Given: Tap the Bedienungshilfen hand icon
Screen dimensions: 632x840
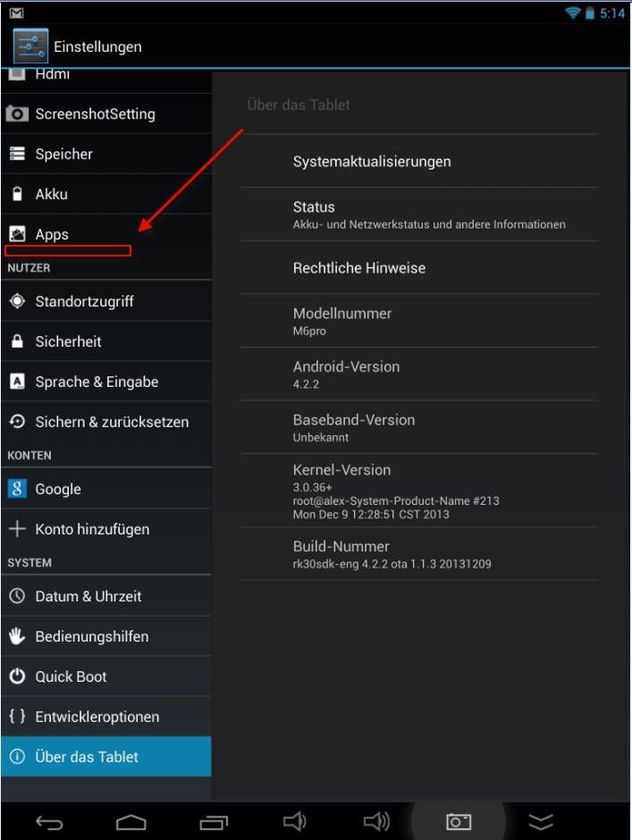Looking at the screenshot, I should tap(17, 636).
